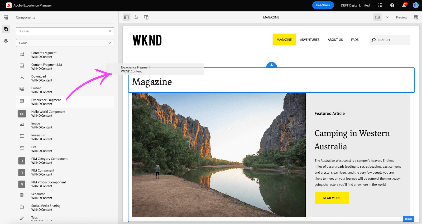View notifications bell icon
Screen dimensions: 422x224
click(x=404, y=6)
